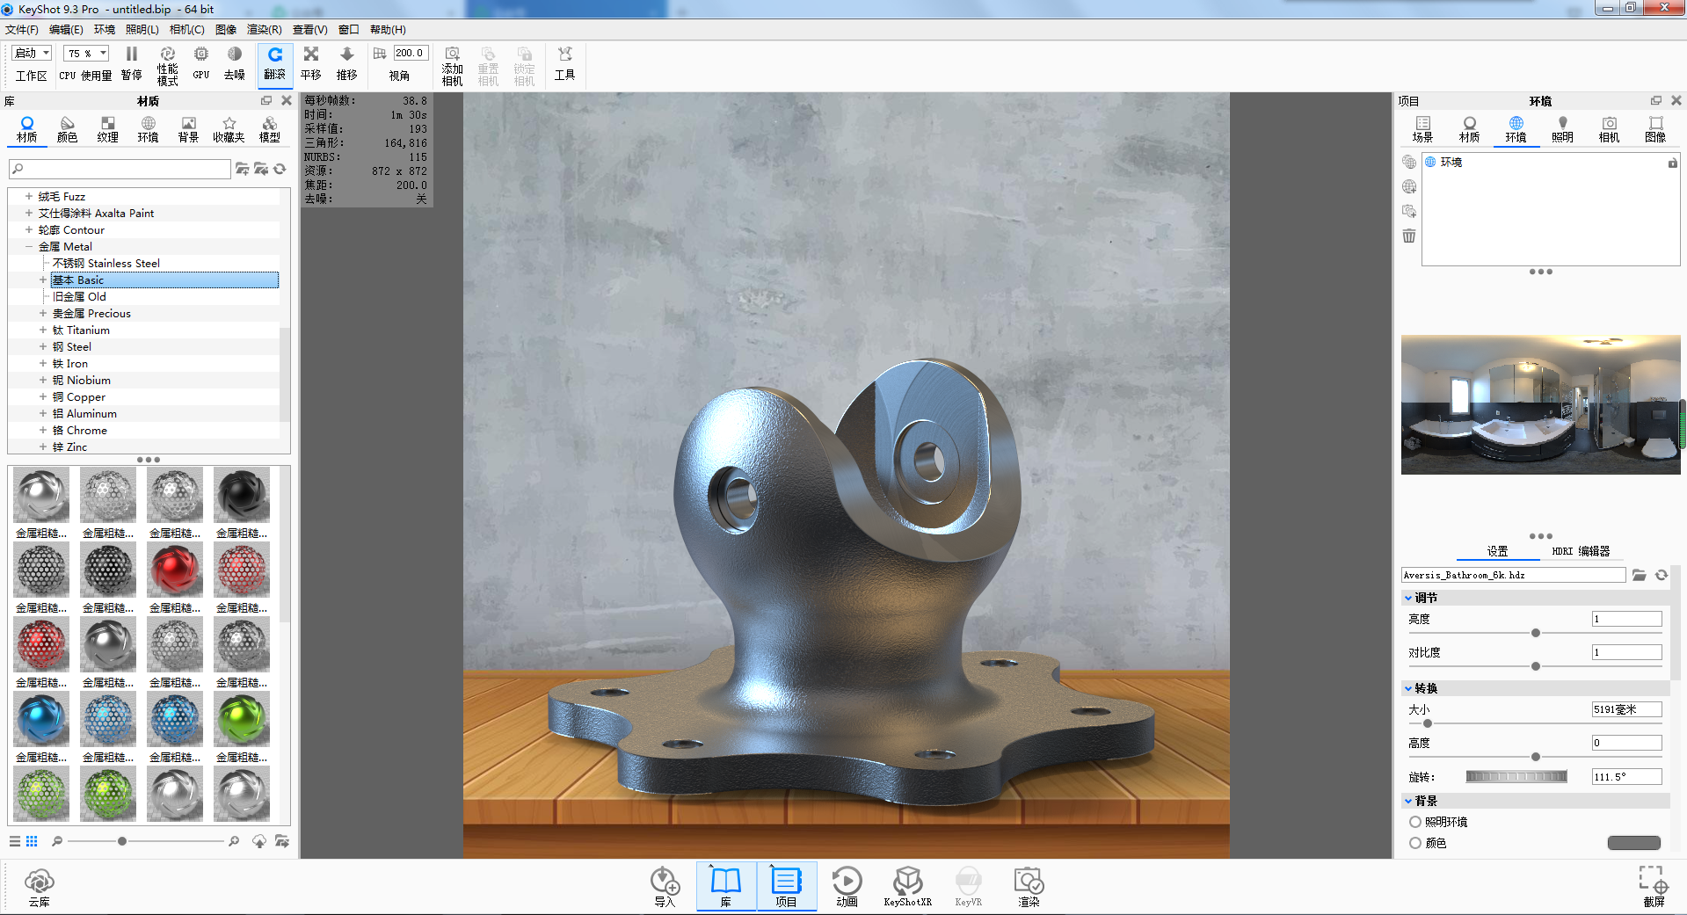This screenshot has height=915, width=1687.
Task: Open the HDZ file browse folder icon
Action: 1640,575
